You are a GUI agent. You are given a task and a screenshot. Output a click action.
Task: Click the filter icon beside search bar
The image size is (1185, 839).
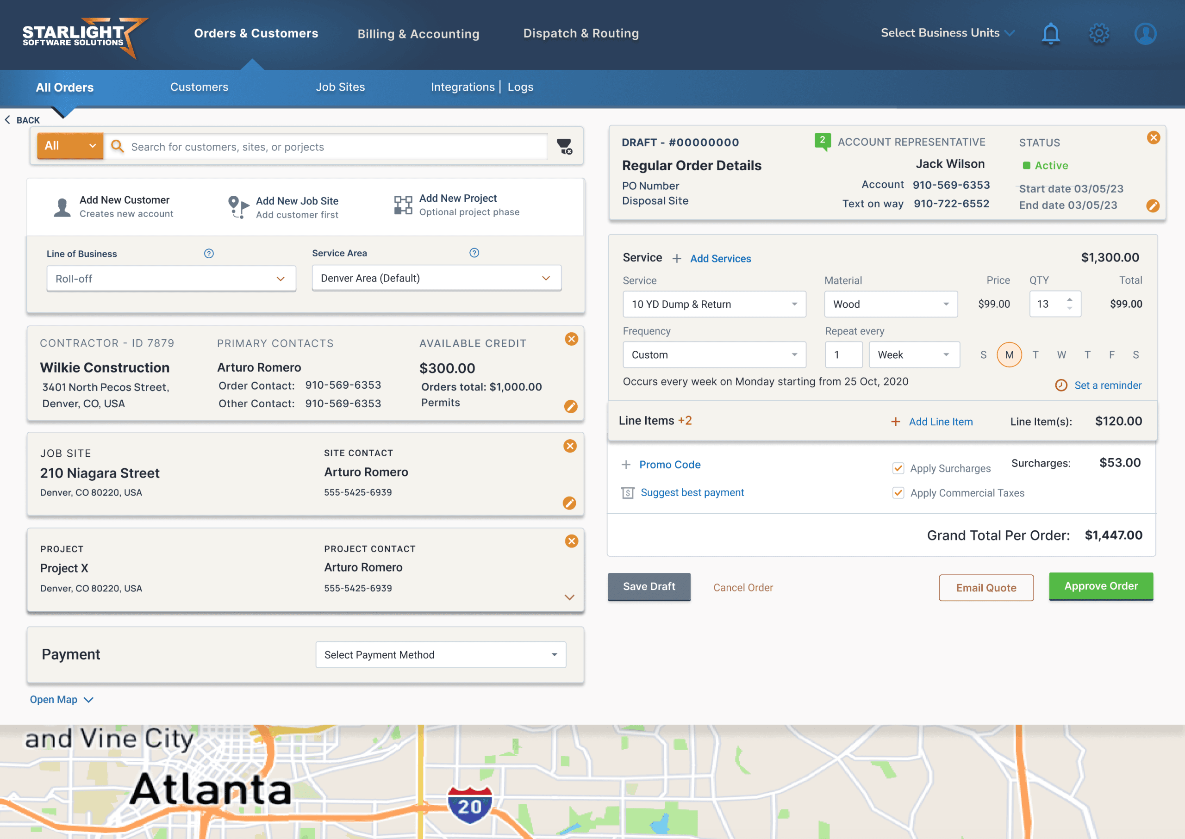(564, 147)
